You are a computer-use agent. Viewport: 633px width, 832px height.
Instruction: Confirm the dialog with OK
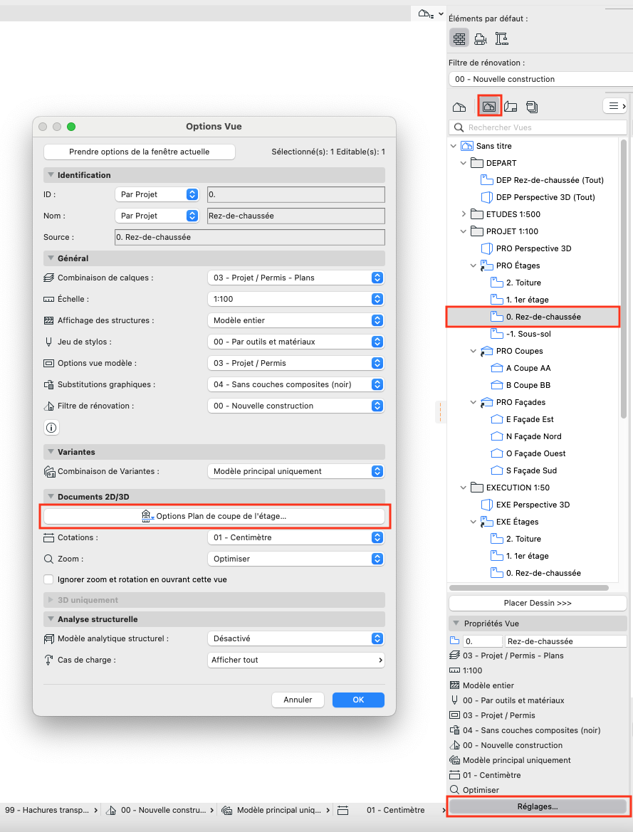tap(358, 700)
